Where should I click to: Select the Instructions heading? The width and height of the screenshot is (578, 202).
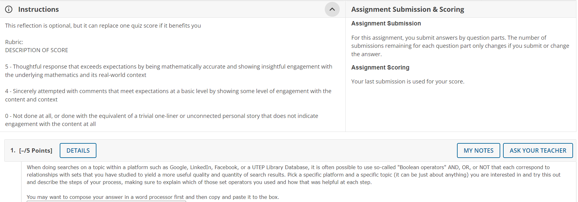click(38, 9)
